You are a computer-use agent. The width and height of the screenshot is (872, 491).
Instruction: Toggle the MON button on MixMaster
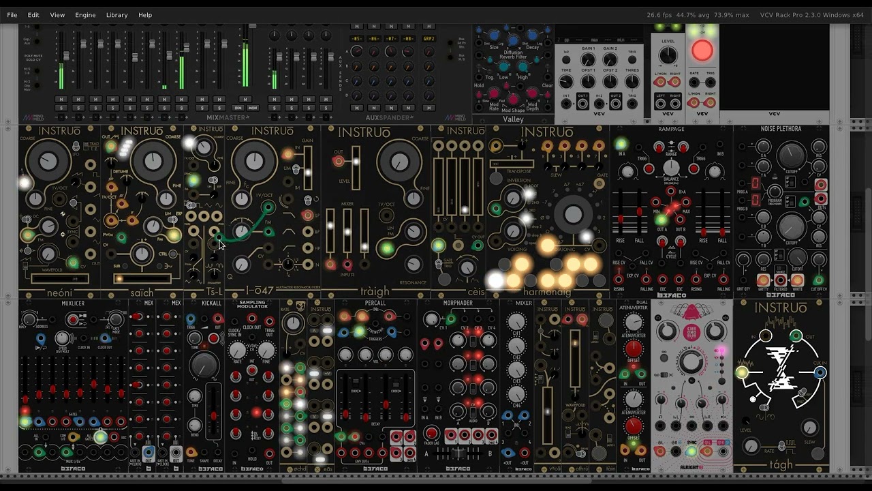[x=252, y=108]
